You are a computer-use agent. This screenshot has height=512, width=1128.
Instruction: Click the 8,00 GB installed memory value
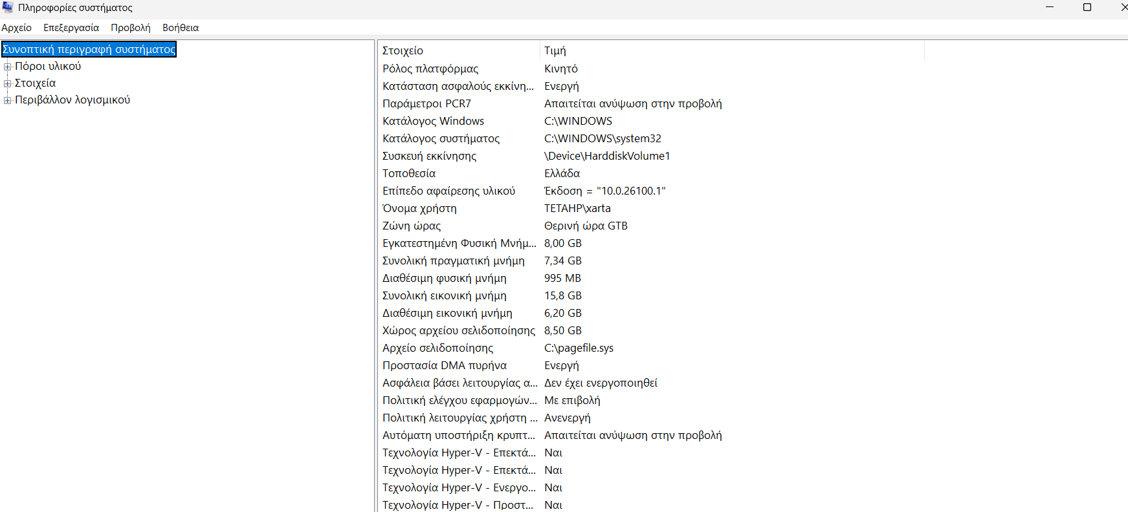tap(563, 243)
